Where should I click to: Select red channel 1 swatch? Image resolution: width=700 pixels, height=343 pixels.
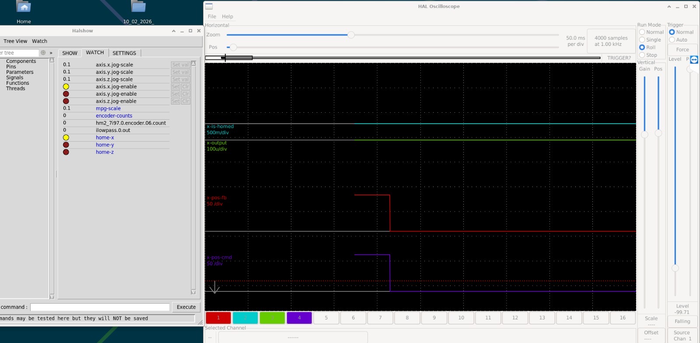[x=218, y=318]
